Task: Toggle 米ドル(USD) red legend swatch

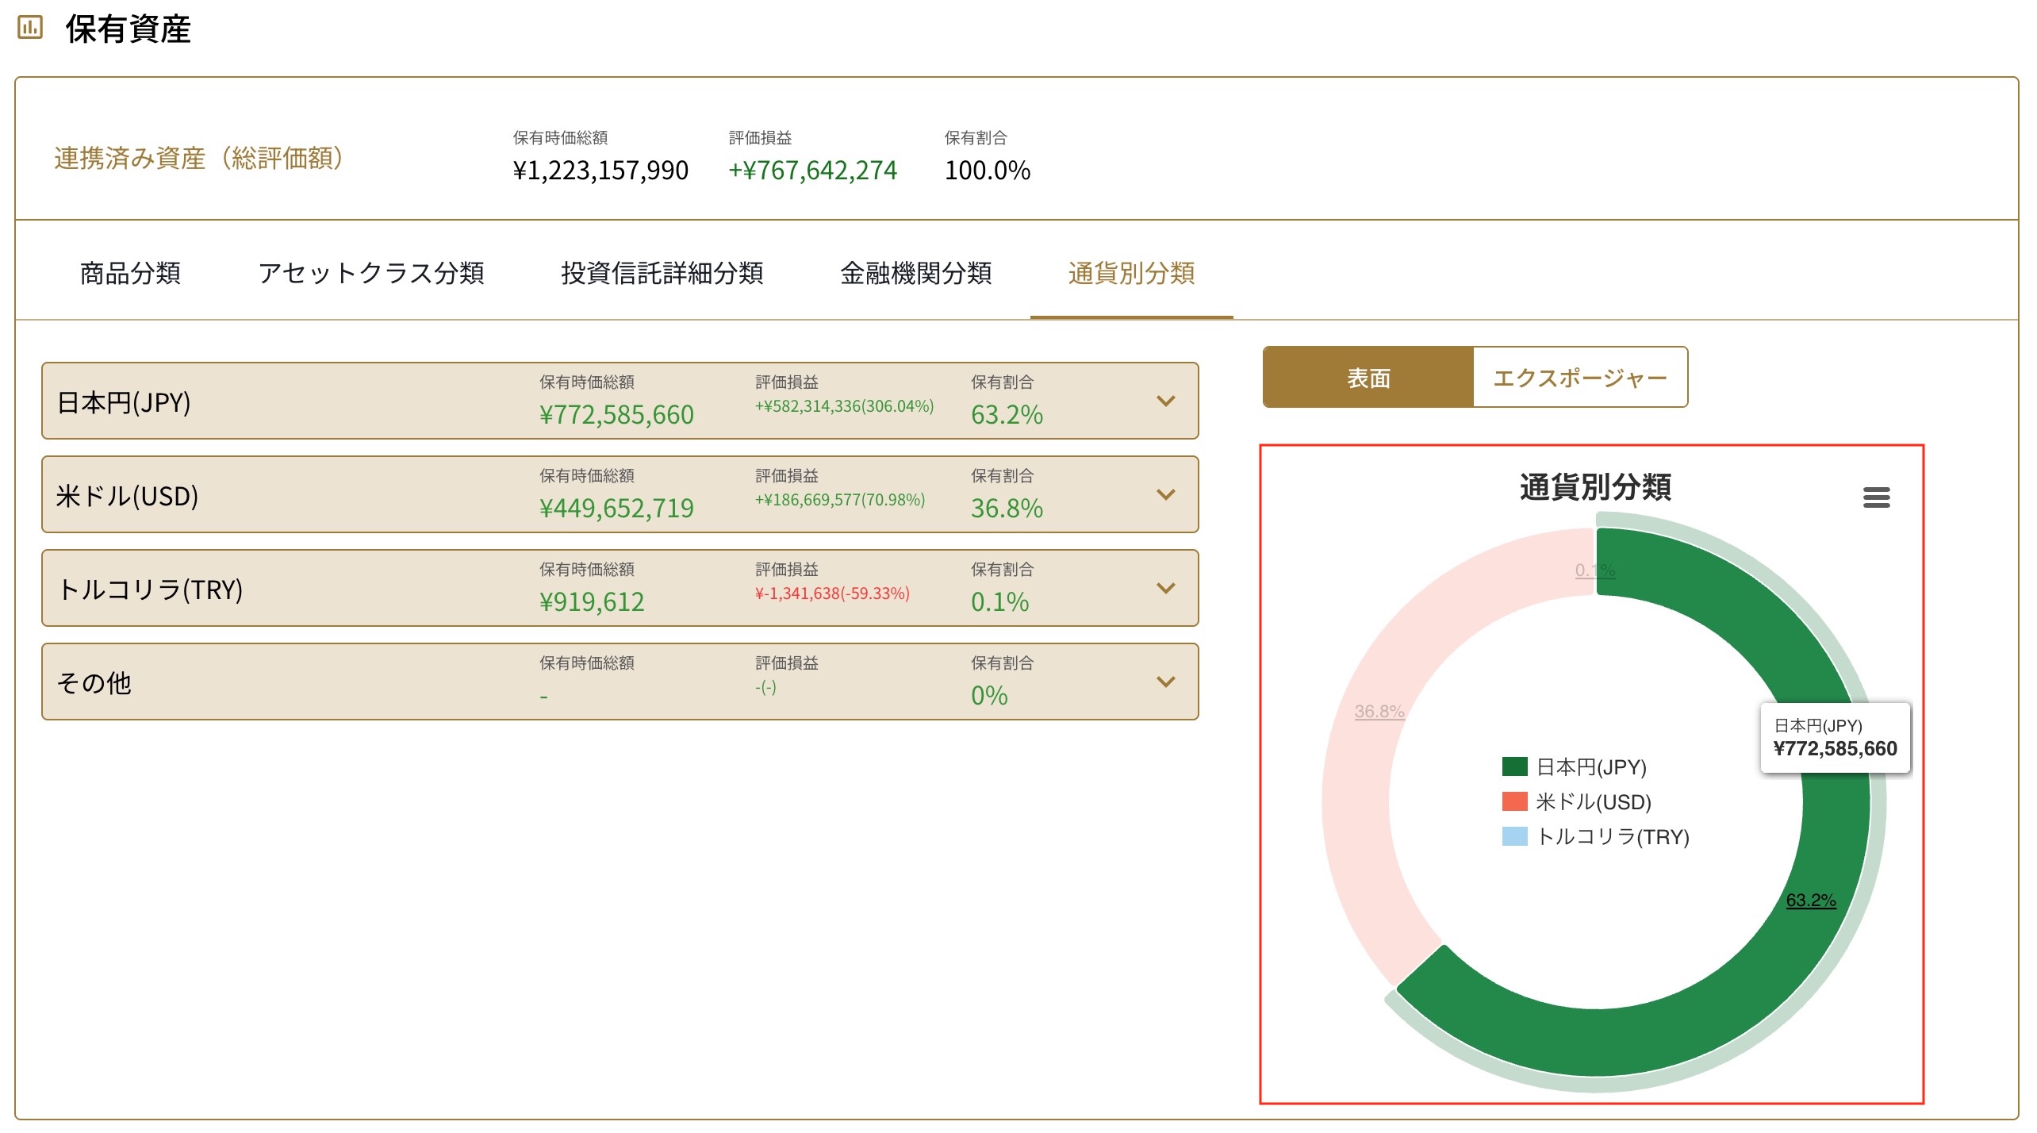Action: tap(1514, 801)
